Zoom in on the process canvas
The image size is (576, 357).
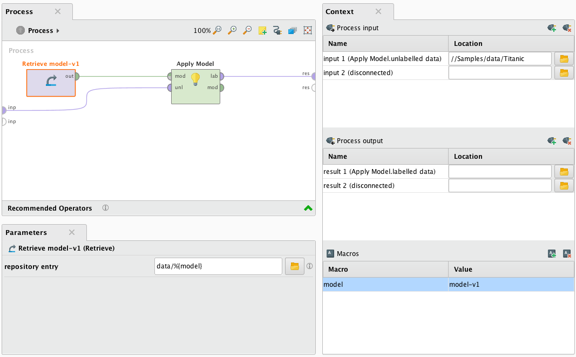coord(232,31)
